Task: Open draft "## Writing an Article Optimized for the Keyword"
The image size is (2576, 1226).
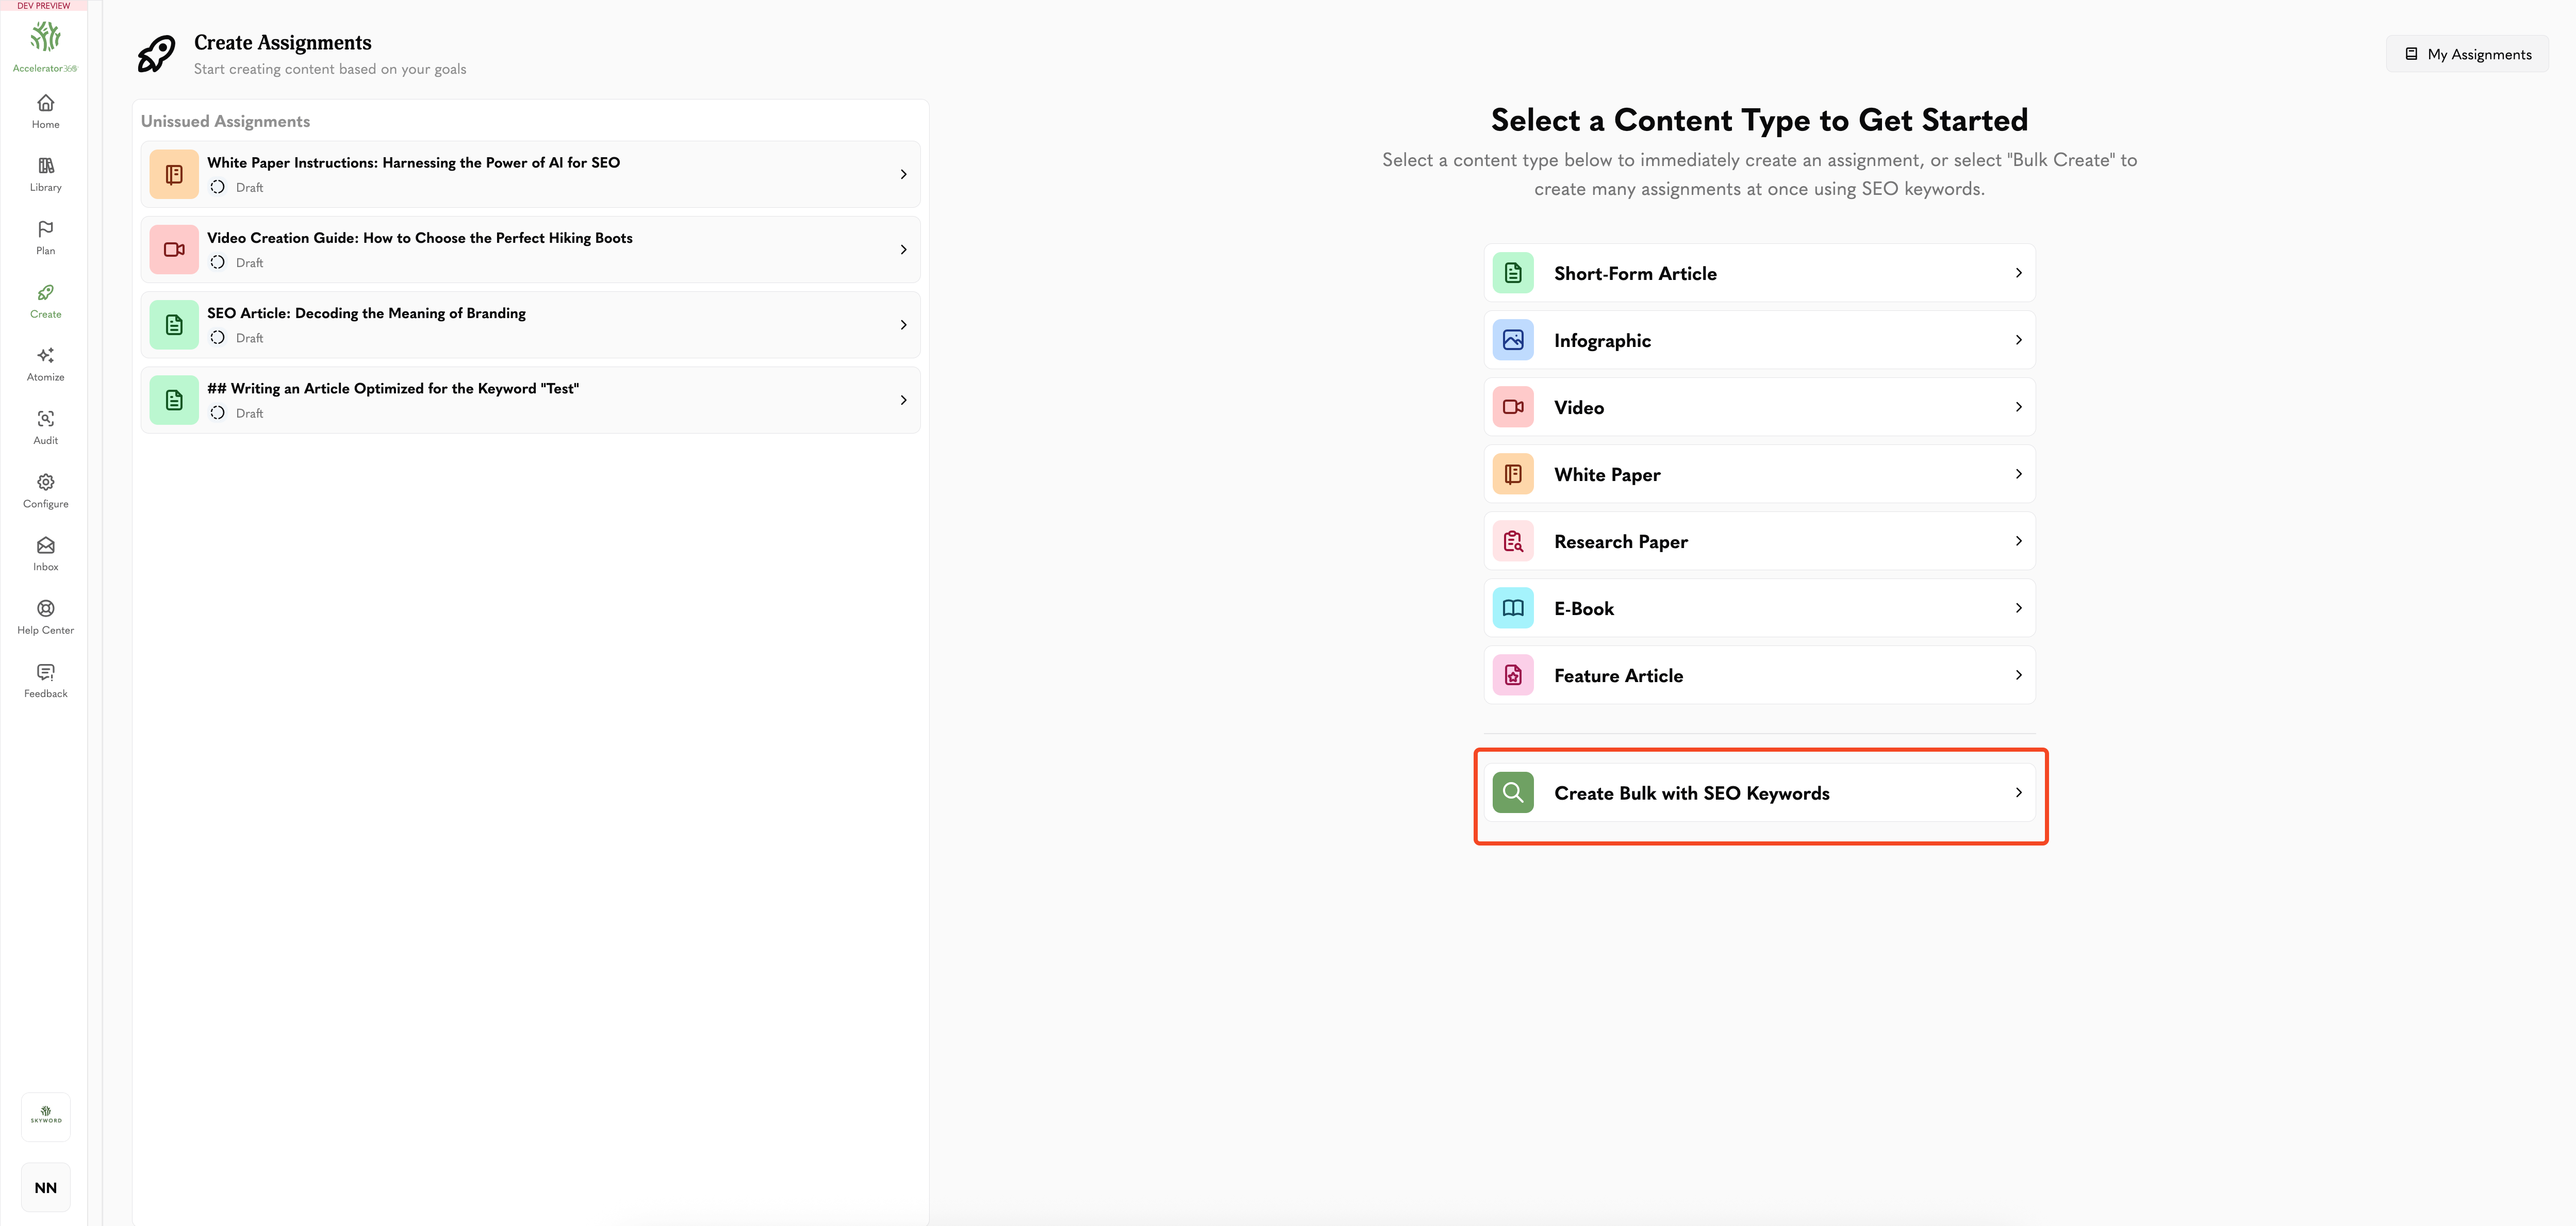Action: coord(530,400)
